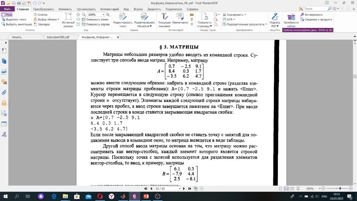The width and height of the screenshot is (357, 201).
Task: Select the Hand (Рука) tool
Action: coord(7,15)
